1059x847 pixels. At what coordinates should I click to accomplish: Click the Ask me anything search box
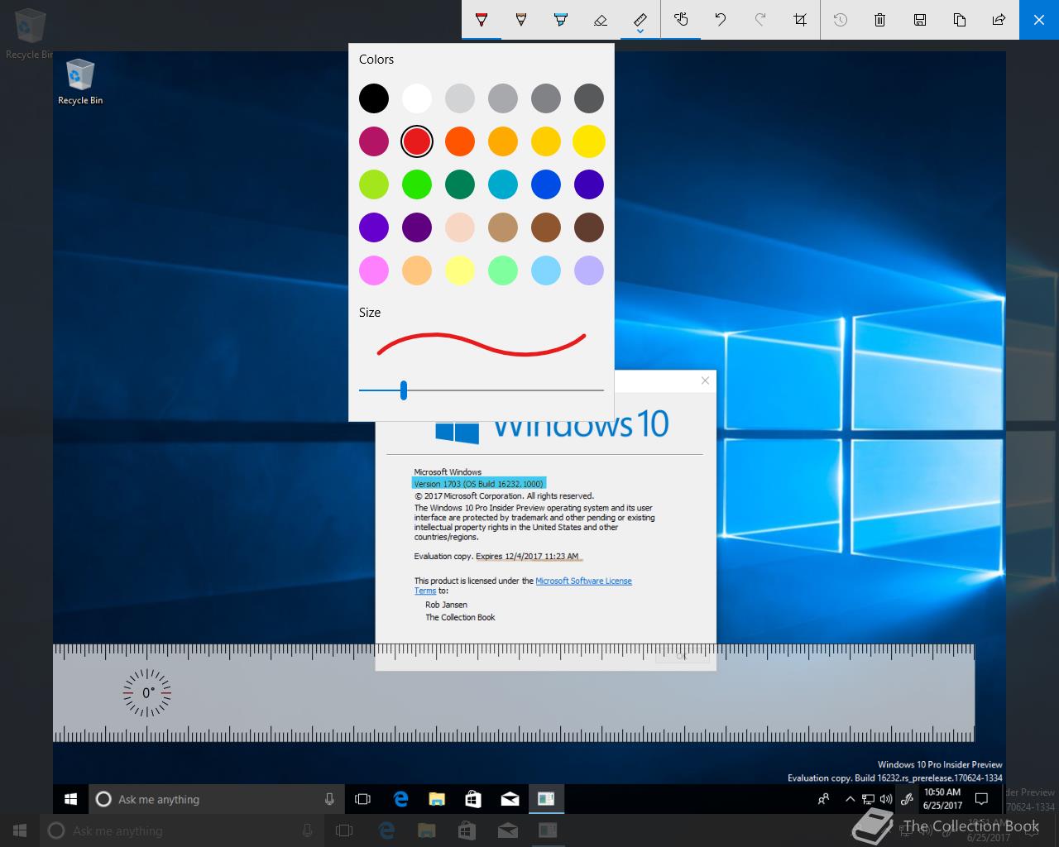point(217,799)
